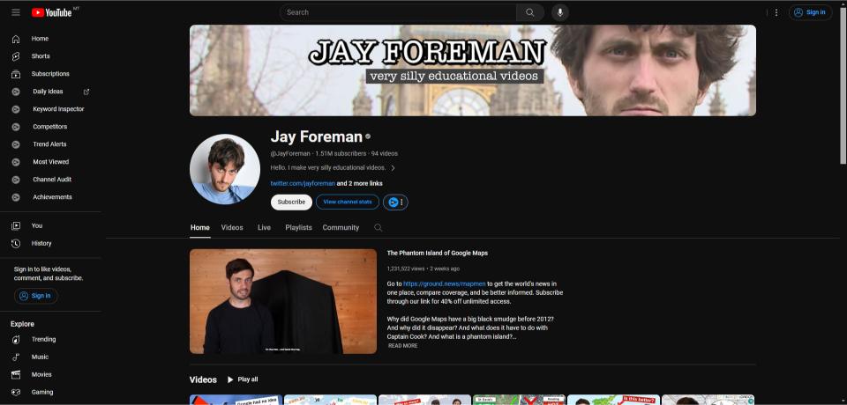The width and height of the screenshot is (847, 405).
Task: Click the Jay Foreman channel banner
Action: pos(473,70)
